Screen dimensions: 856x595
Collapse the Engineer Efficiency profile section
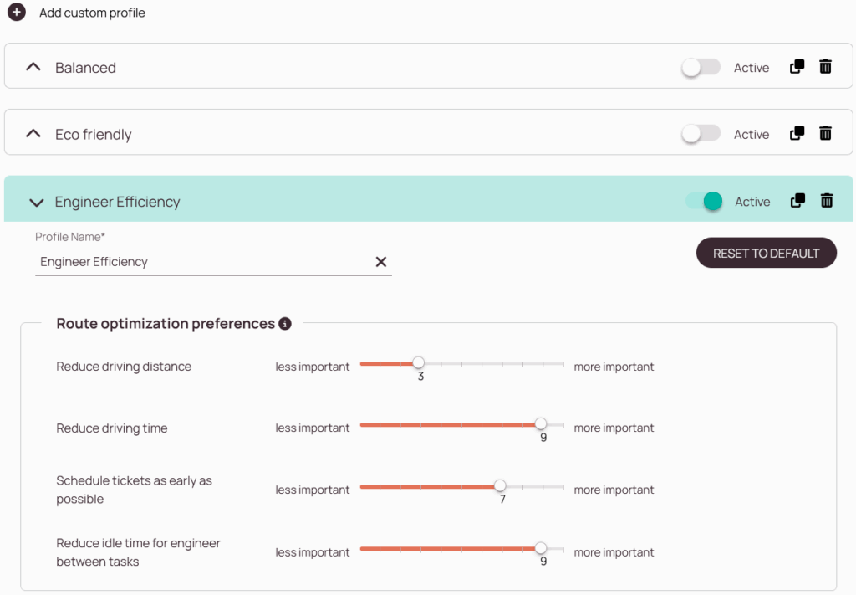[x=36, y=203]
